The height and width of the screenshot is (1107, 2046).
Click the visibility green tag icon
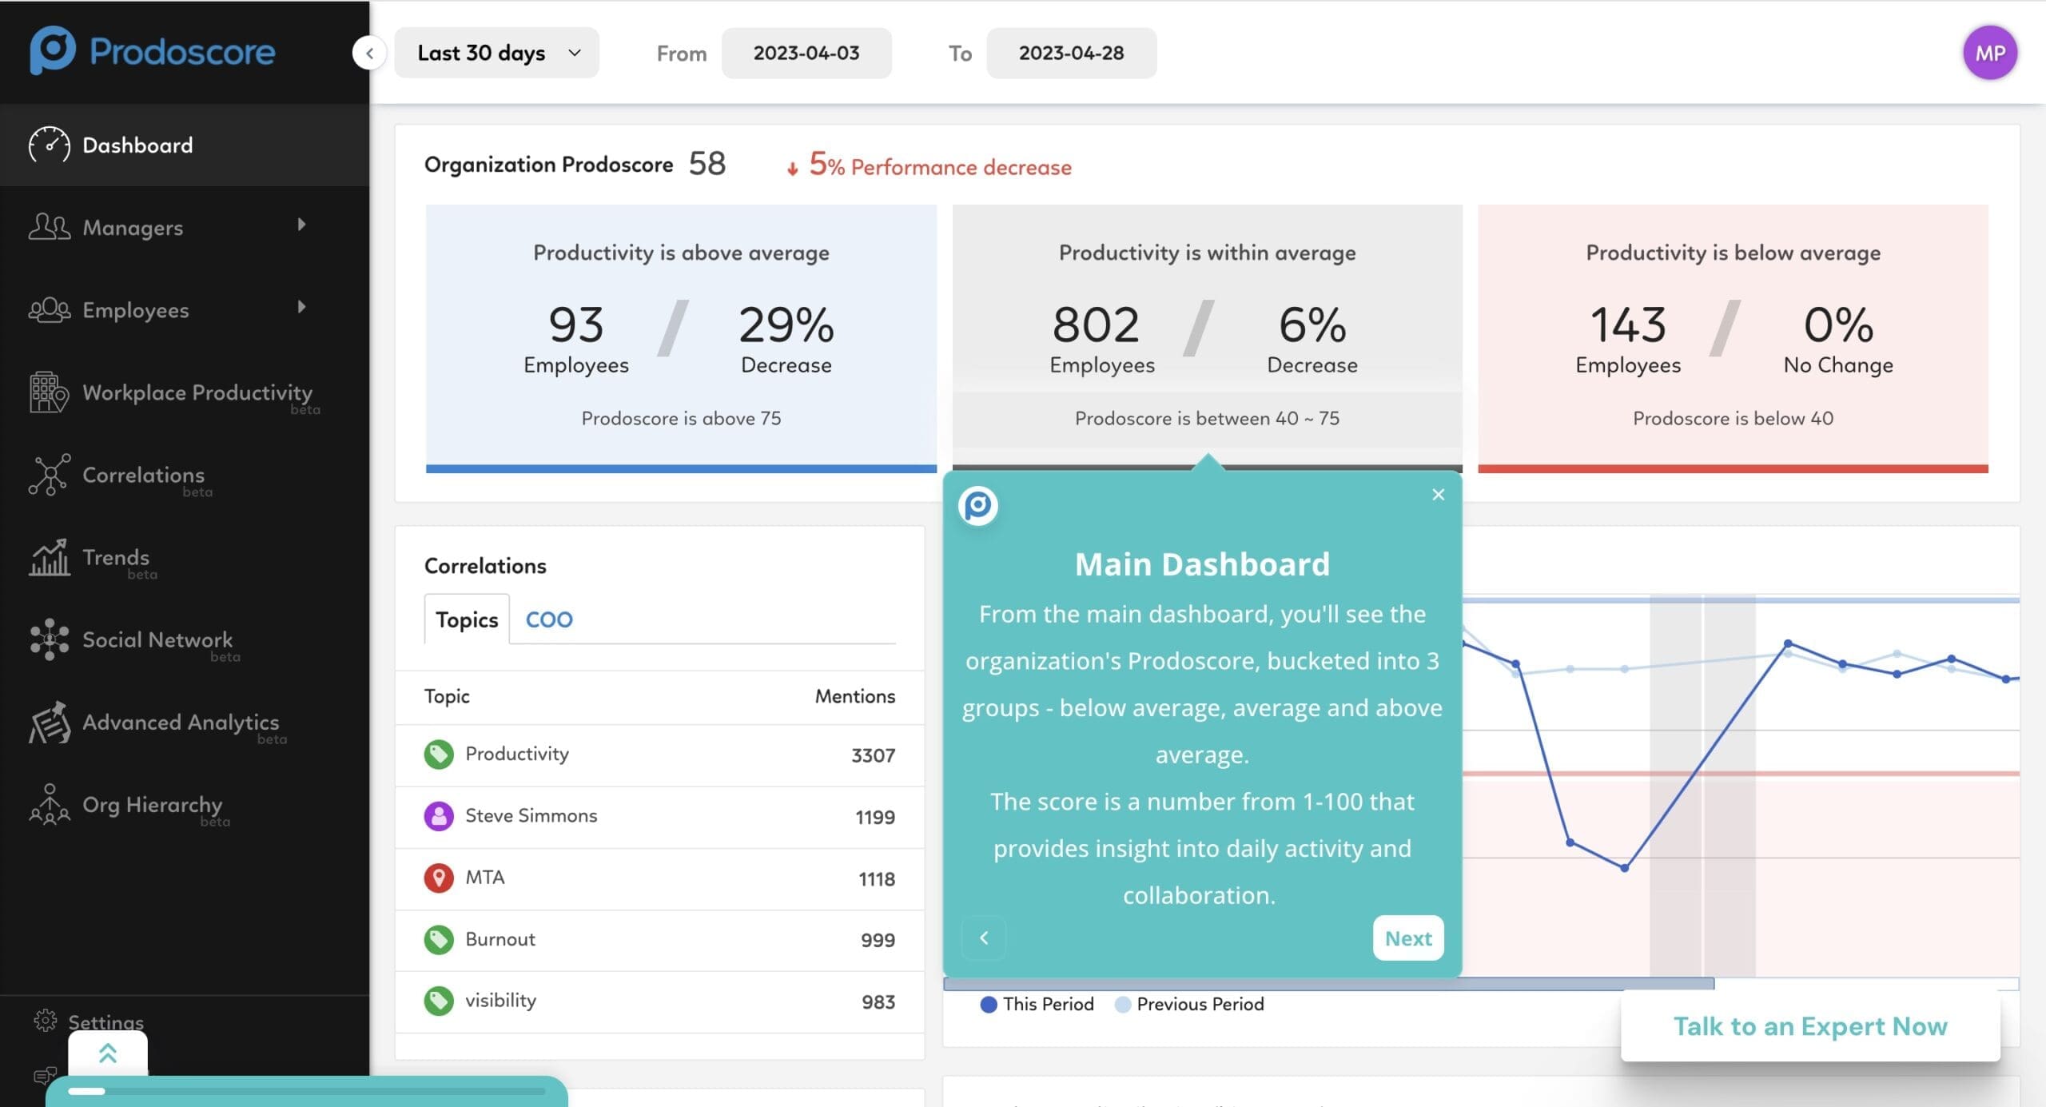point(438,1001)
